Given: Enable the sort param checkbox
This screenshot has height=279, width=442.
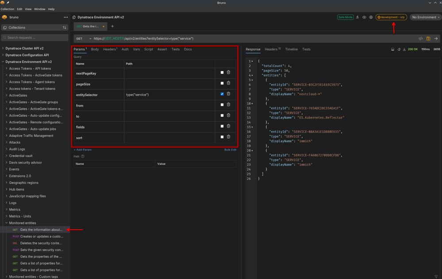Looking at the screenshot, I should point(222,137).
